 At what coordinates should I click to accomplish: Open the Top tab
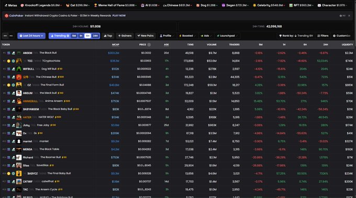point(108,36)
